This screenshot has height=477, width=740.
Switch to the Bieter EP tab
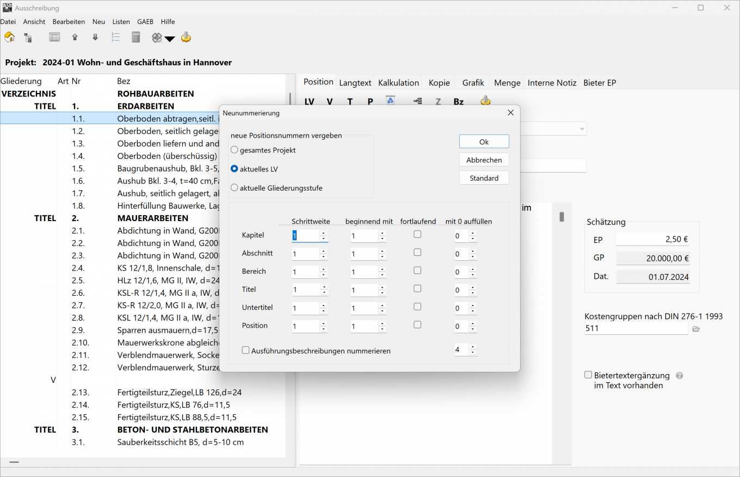(x=600, y=83)
